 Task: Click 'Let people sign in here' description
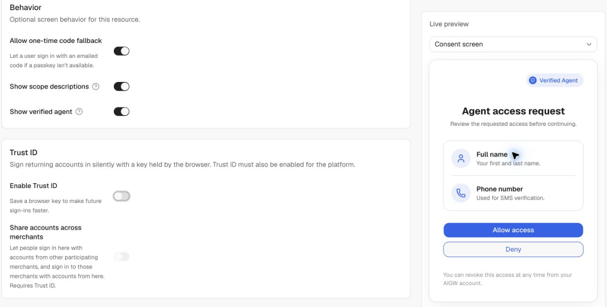click(x=57, y=267)
